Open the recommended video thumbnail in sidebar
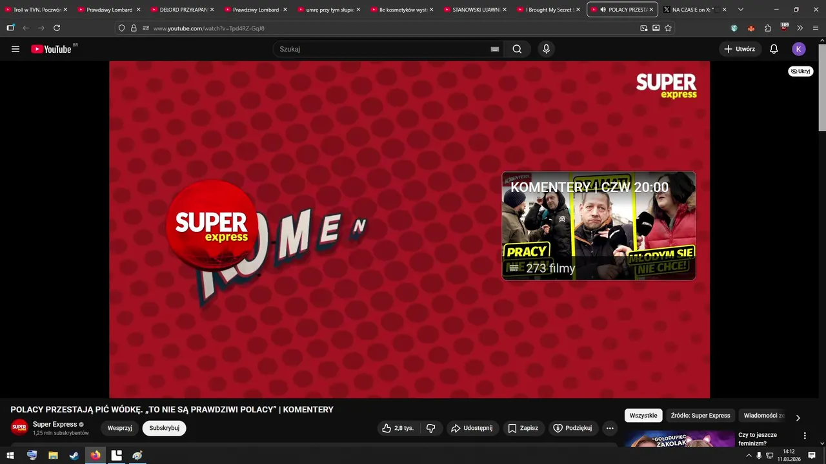Viewport: 826px width, 464px height. (x=679, y=440)
